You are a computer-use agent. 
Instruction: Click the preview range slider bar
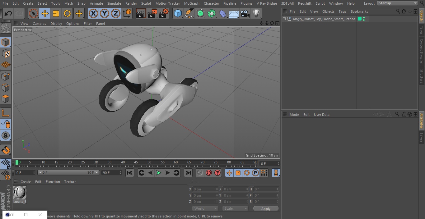point(68,172)
